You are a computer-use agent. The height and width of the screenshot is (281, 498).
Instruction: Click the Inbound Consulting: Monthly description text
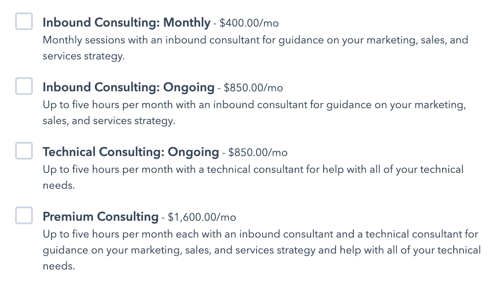click(x=222, y=48)
